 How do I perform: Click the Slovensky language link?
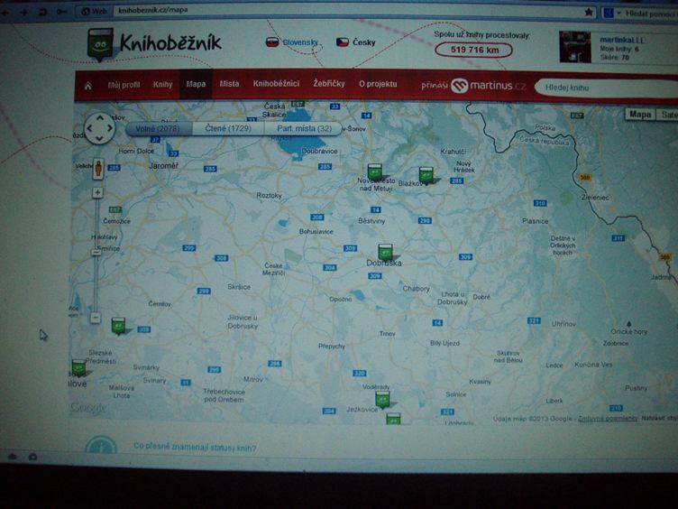pyautogui.click(x=299, y=42)
